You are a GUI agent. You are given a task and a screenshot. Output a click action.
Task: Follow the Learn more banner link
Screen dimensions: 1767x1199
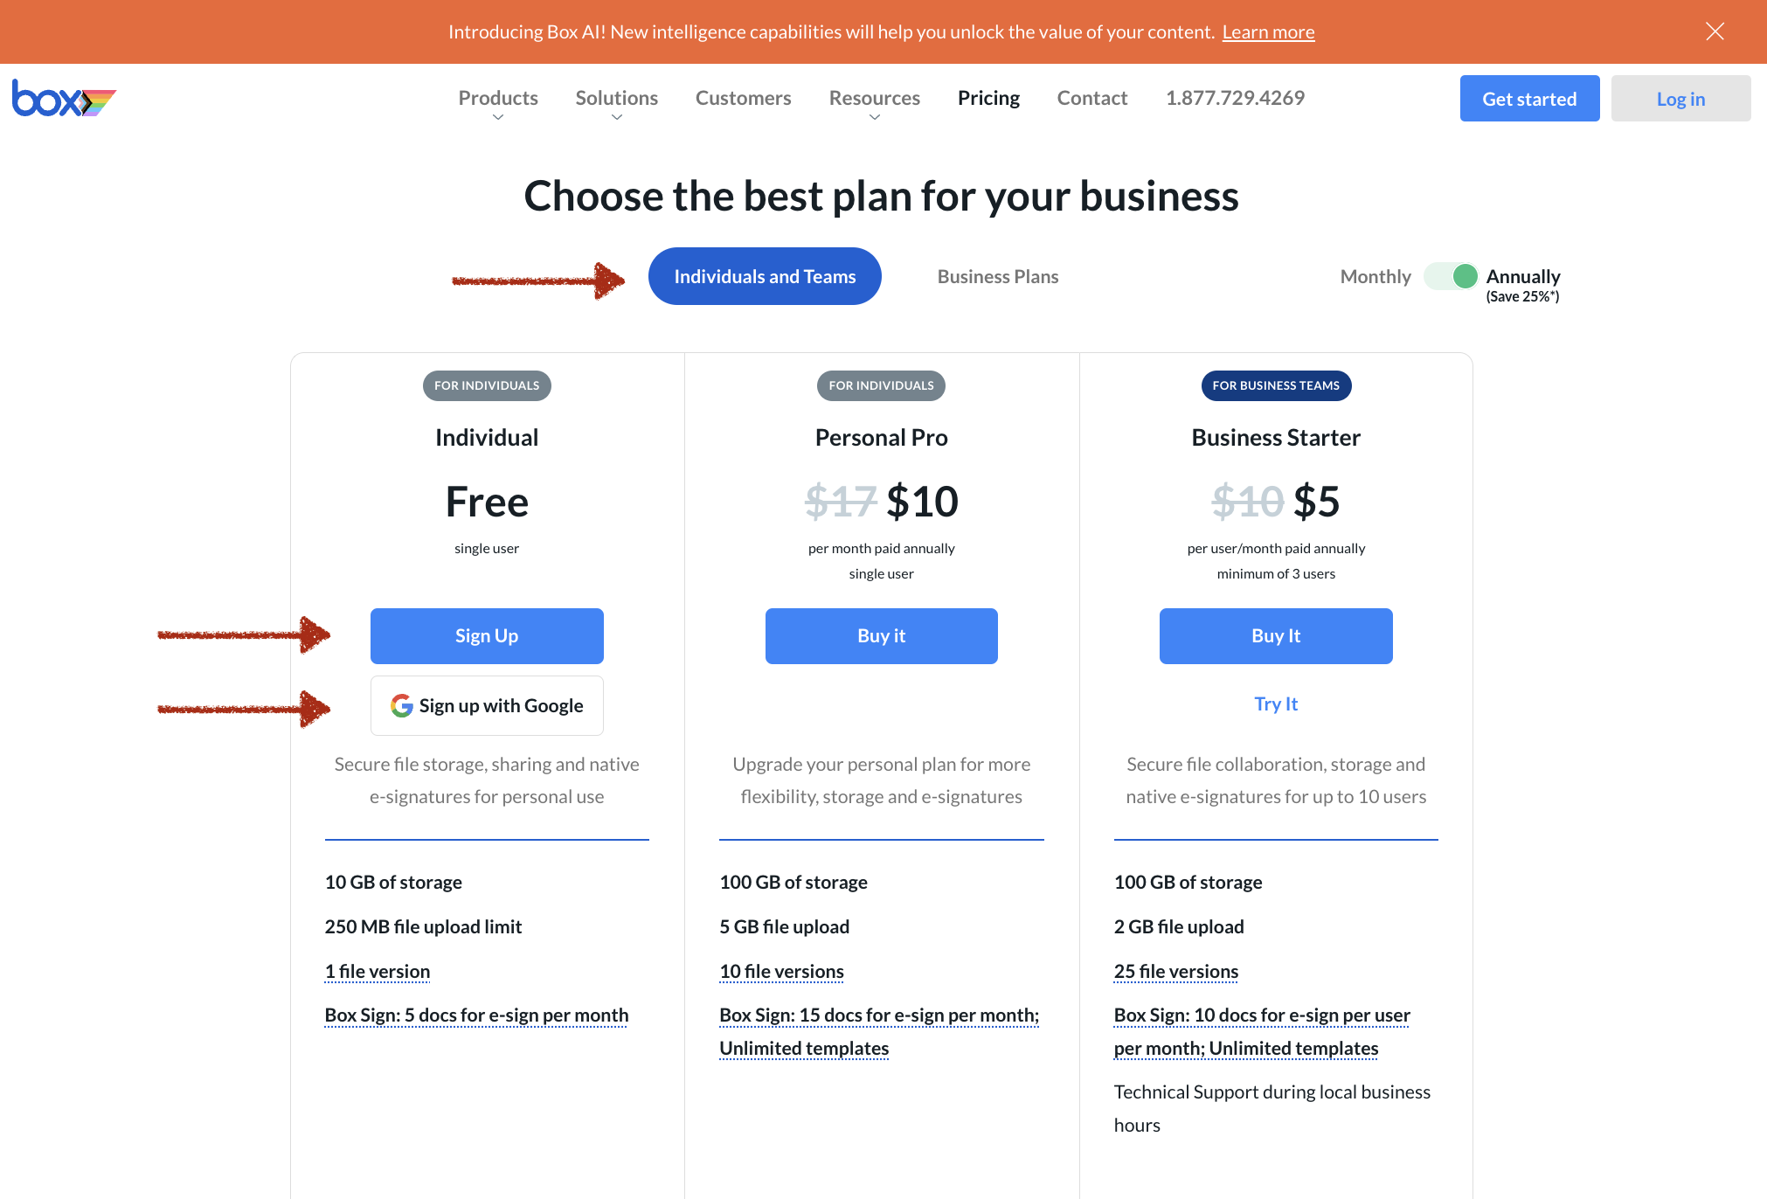pyautogui.click(x=1268, y=32)
